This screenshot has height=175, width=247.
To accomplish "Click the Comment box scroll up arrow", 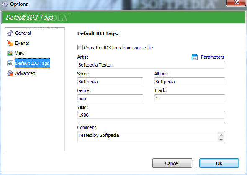I will pos(221,135).
